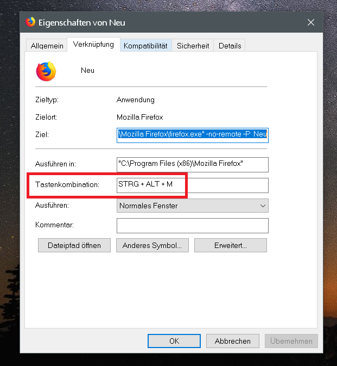
Task: Confirm with the OK button
Action: [x=174, y=341]
